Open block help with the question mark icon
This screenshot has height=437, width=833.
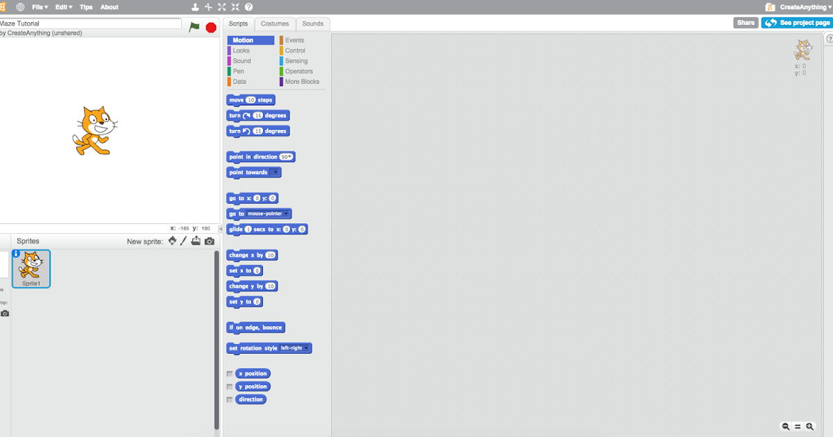point(247,7)
